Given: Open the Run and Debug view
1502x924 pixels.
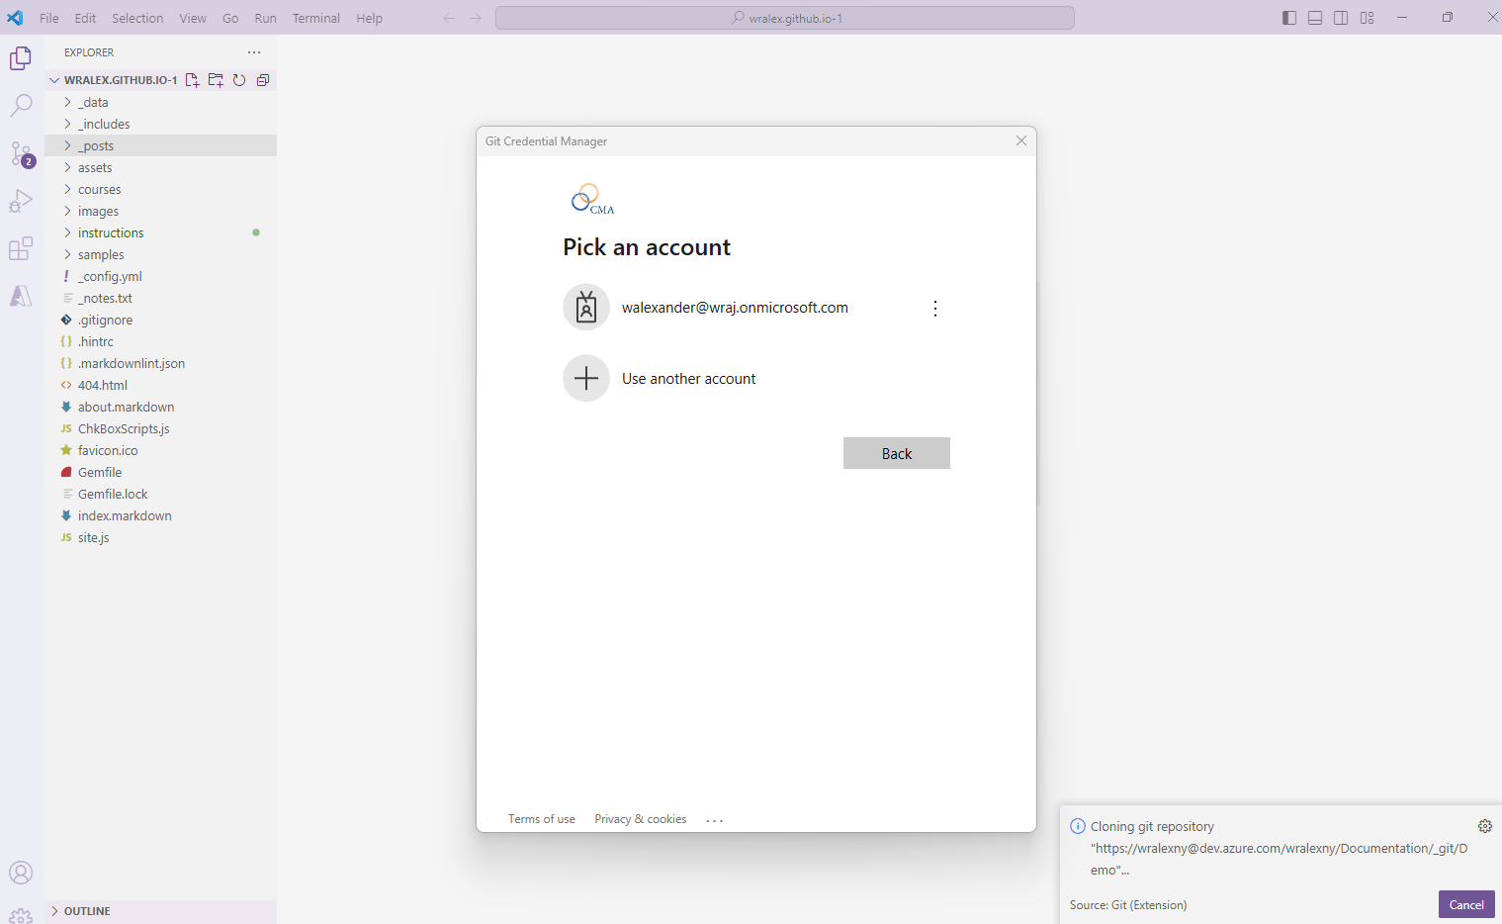Looking at the screenshot, I should coord(21,201).
